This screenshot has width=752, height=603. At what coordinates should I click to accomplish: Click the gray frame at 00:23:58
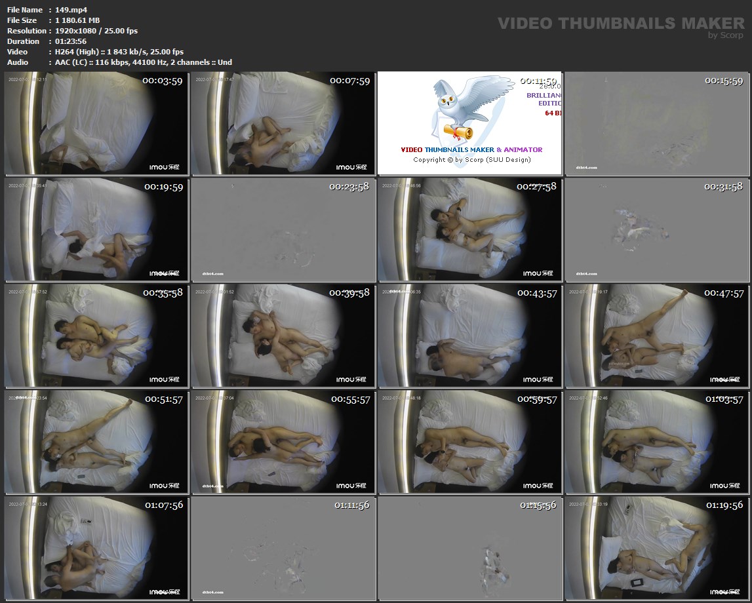[283, 229]
